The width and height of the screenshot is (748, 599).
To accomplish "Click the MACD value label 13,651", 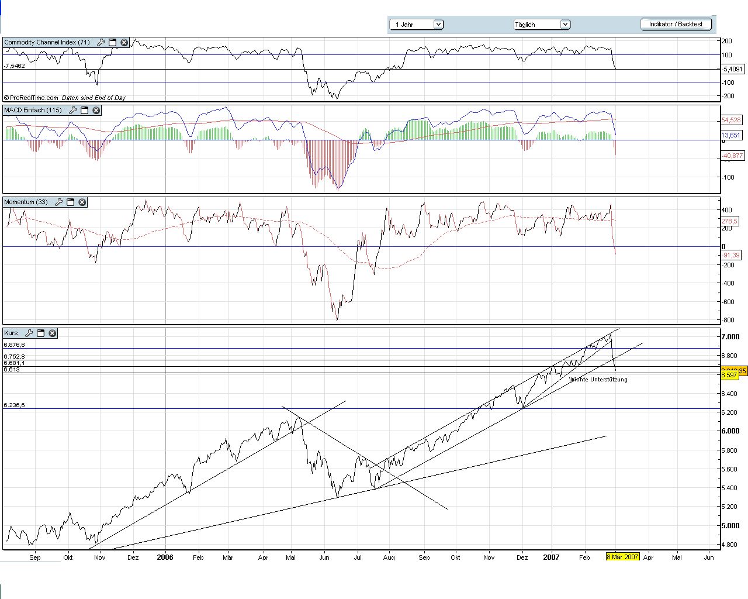I will [x=731, y=135].
